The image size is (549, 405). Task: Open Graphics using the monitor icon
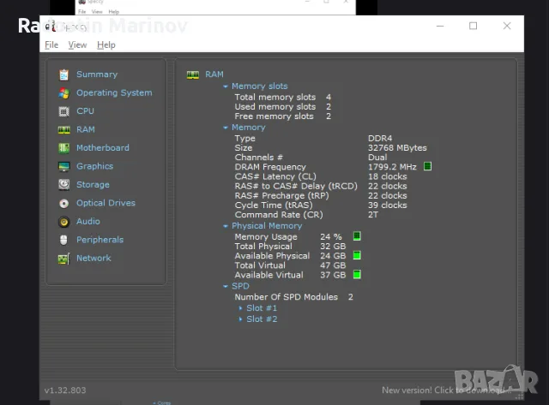pyautogui.click(x=63, y=167)
